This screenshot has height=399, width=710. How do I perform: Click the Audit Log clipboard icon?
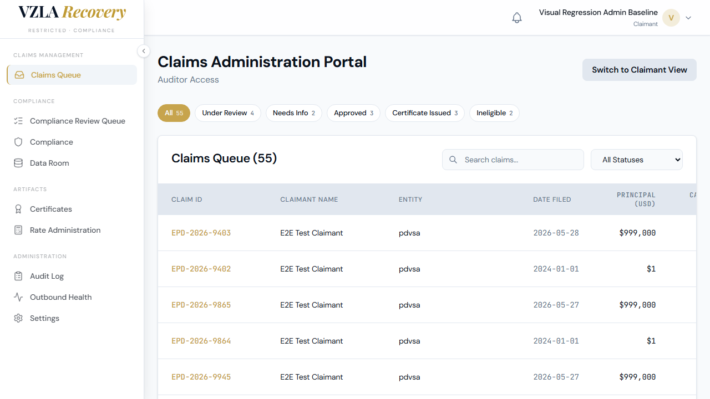pyautogui.click(x=18, y=276)
